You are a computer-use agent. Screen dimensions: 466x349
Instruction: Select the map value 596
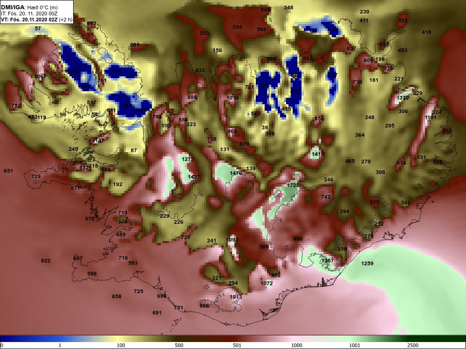pos(92,274)
